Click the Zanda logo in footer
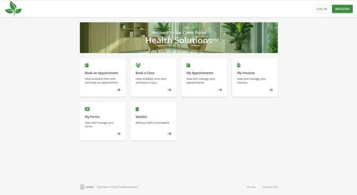Screen dimensions: 357x195 (x=86, y=187)
